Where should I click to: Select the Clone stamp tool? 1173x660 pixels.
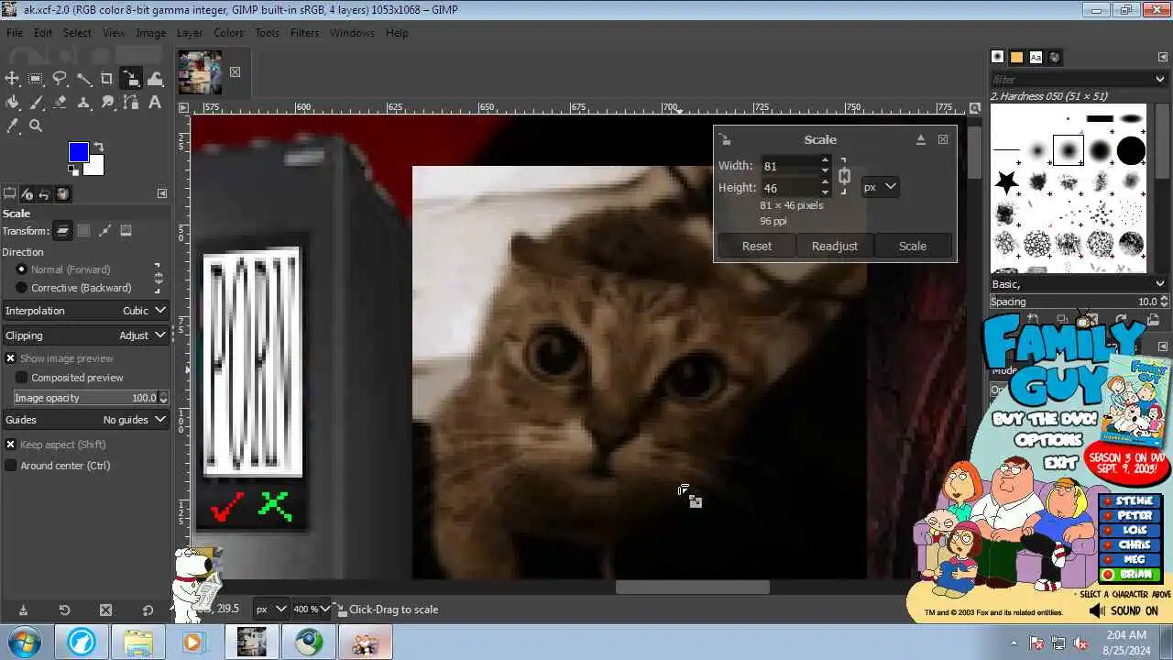83,103
